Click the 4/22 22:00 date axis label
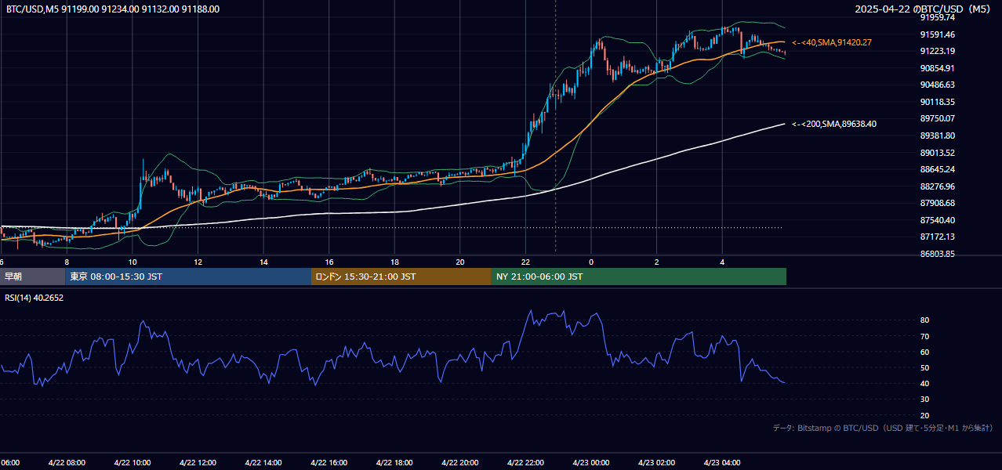1002x470 pixels. [x=525, y=463]
